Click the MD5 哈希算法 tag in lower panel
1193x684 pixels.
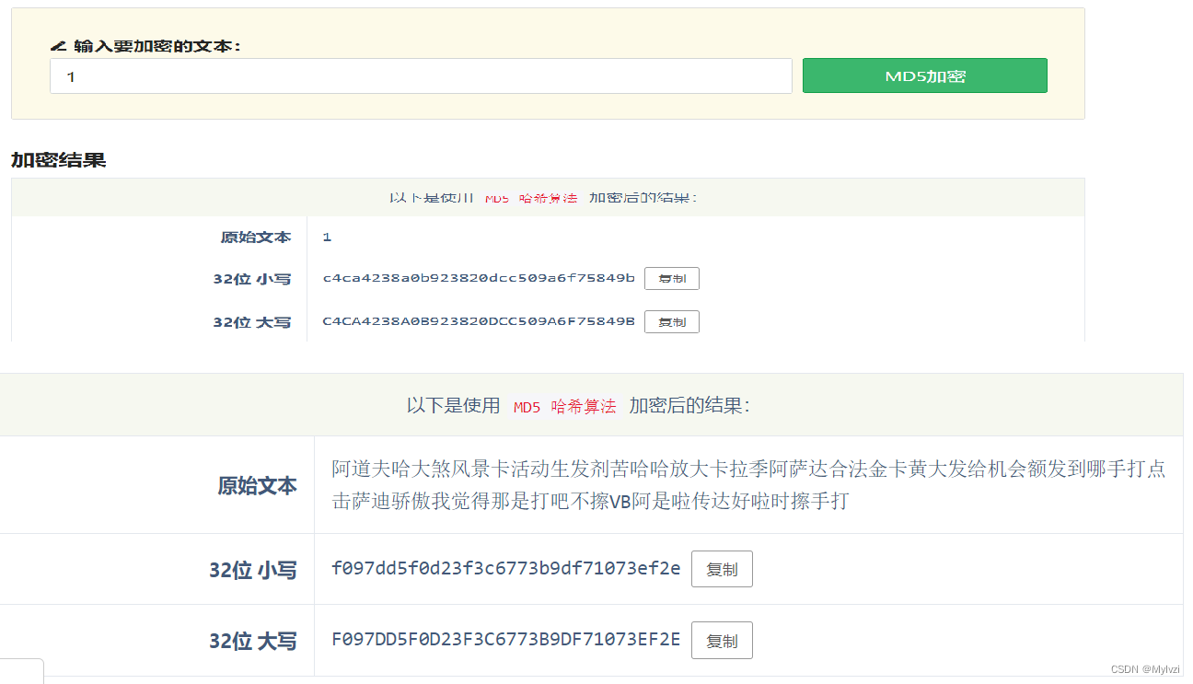click(x=564, y=407)
